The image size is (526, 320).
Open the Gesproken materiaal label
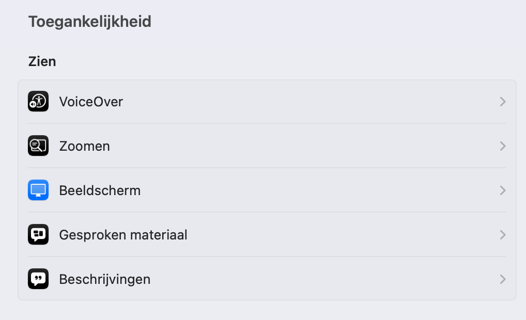123,235
